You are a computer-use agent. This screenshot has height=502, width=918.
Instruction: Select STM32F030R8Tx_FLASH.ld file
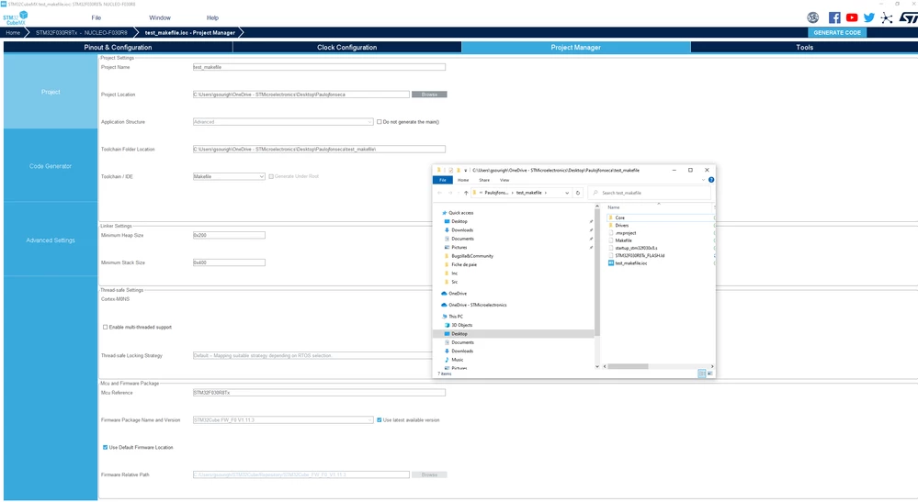[640, 255]
